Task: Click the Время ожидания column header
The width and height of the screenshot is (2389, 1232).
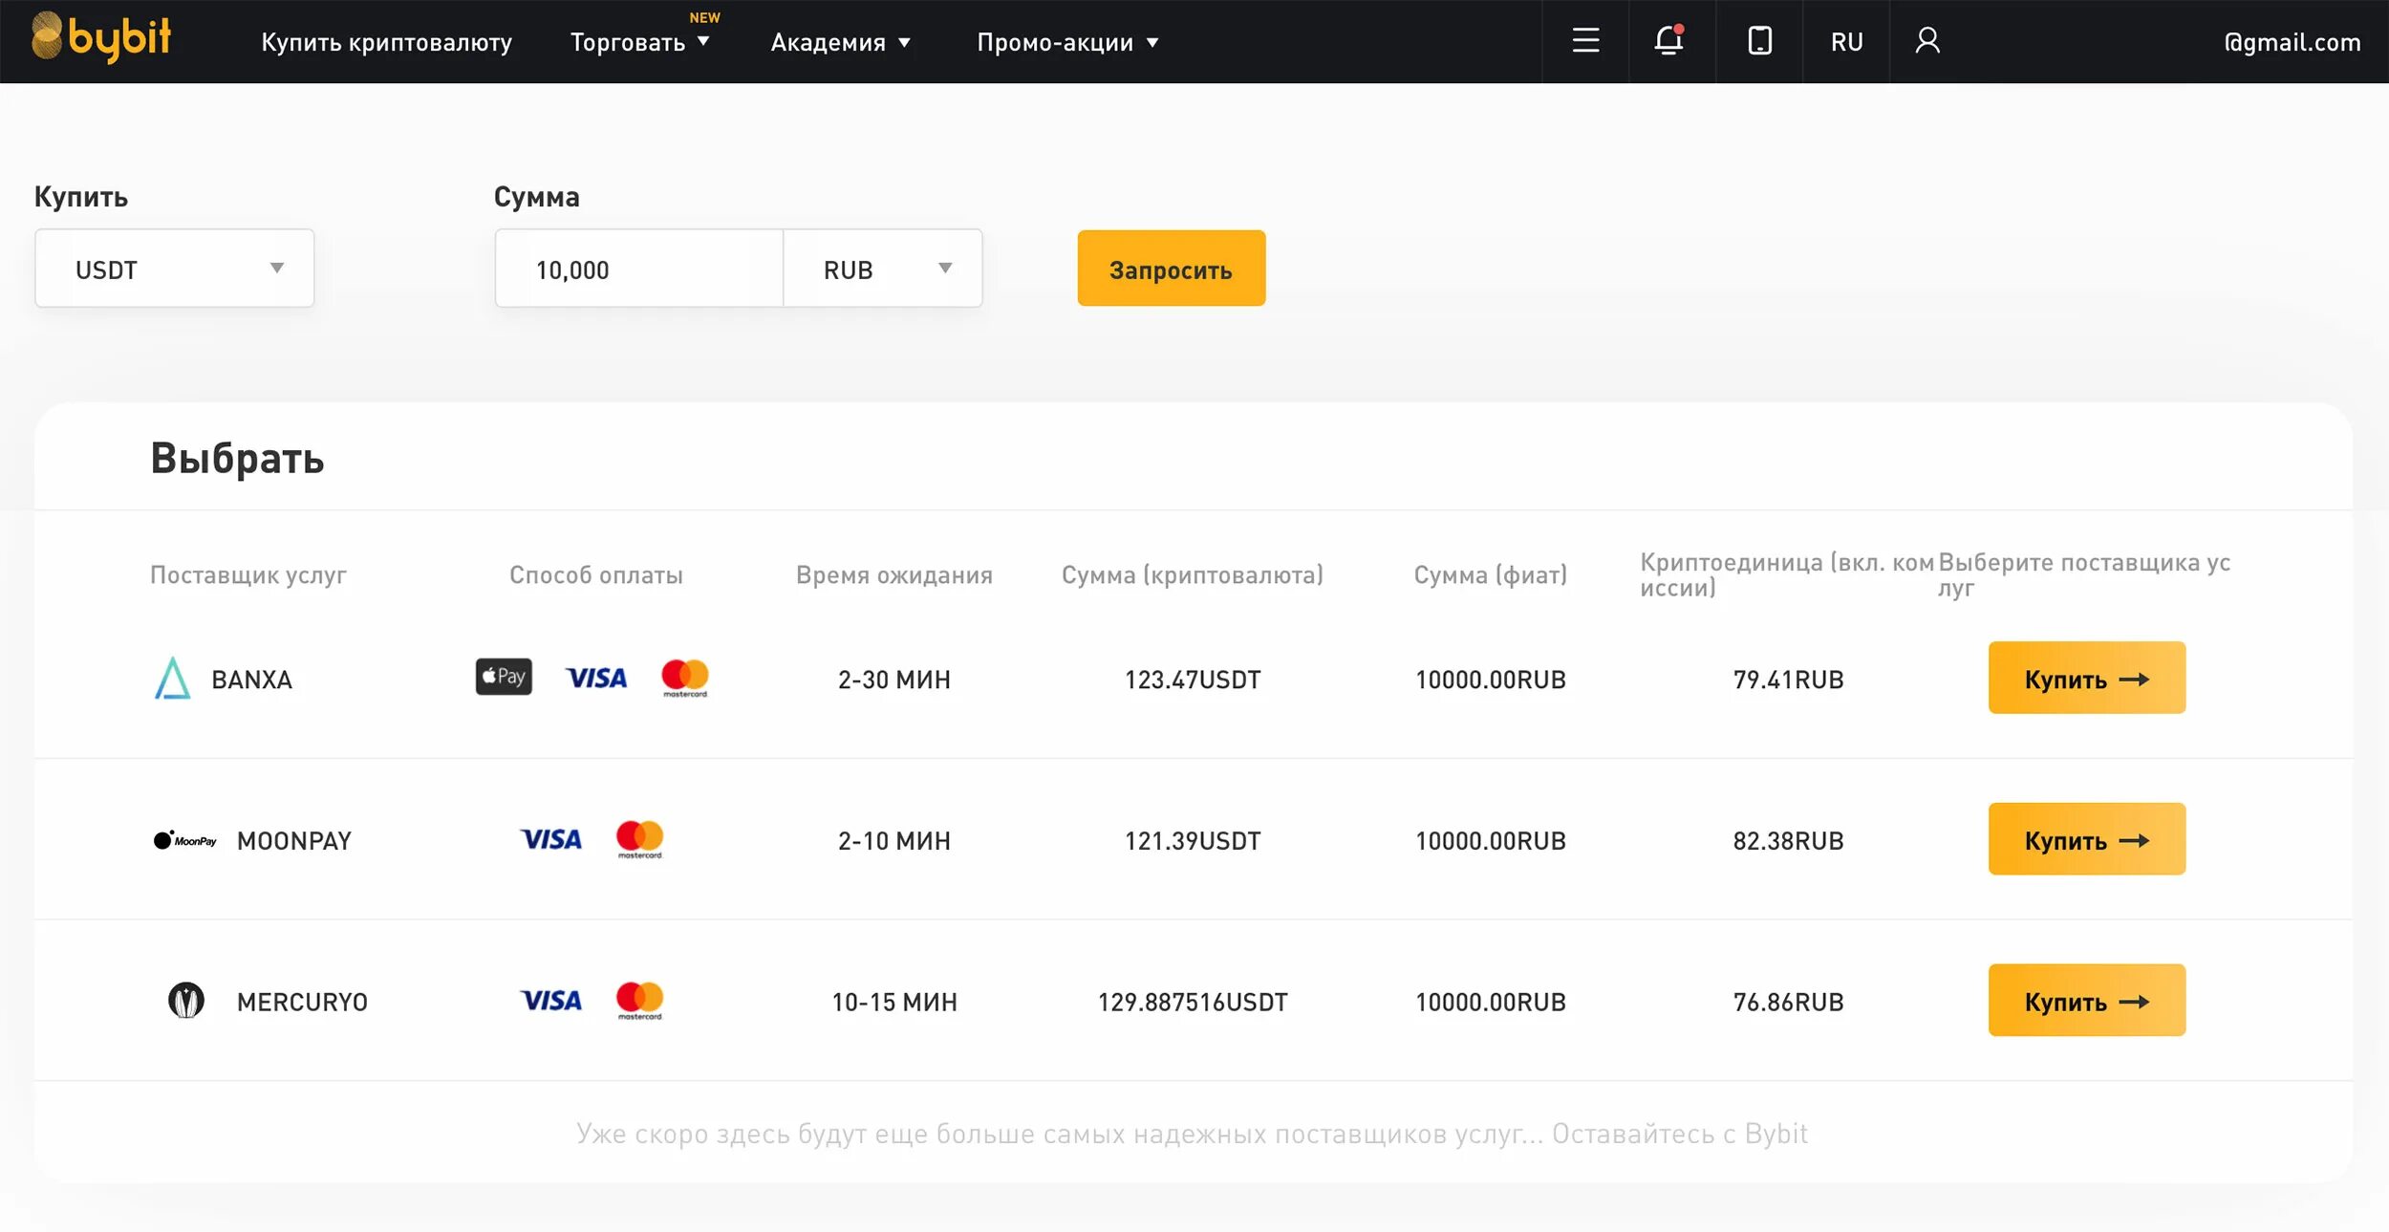Action: (x=894, y=574)
